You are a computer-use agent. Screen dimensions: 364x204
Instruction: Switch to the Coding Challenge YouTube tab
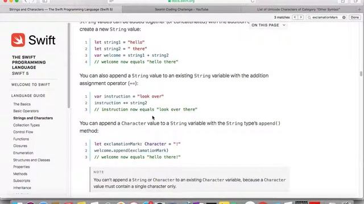pos(181,10)
